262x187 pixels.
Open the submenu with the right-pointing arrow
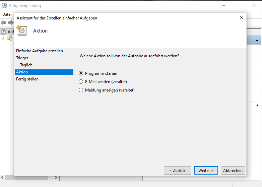257,106
